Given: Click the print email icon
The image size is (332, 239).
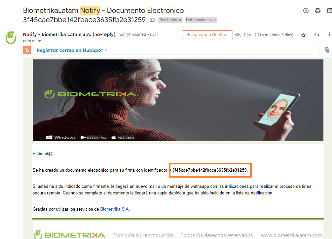Looking at the screenshot, I should [317, 11].
